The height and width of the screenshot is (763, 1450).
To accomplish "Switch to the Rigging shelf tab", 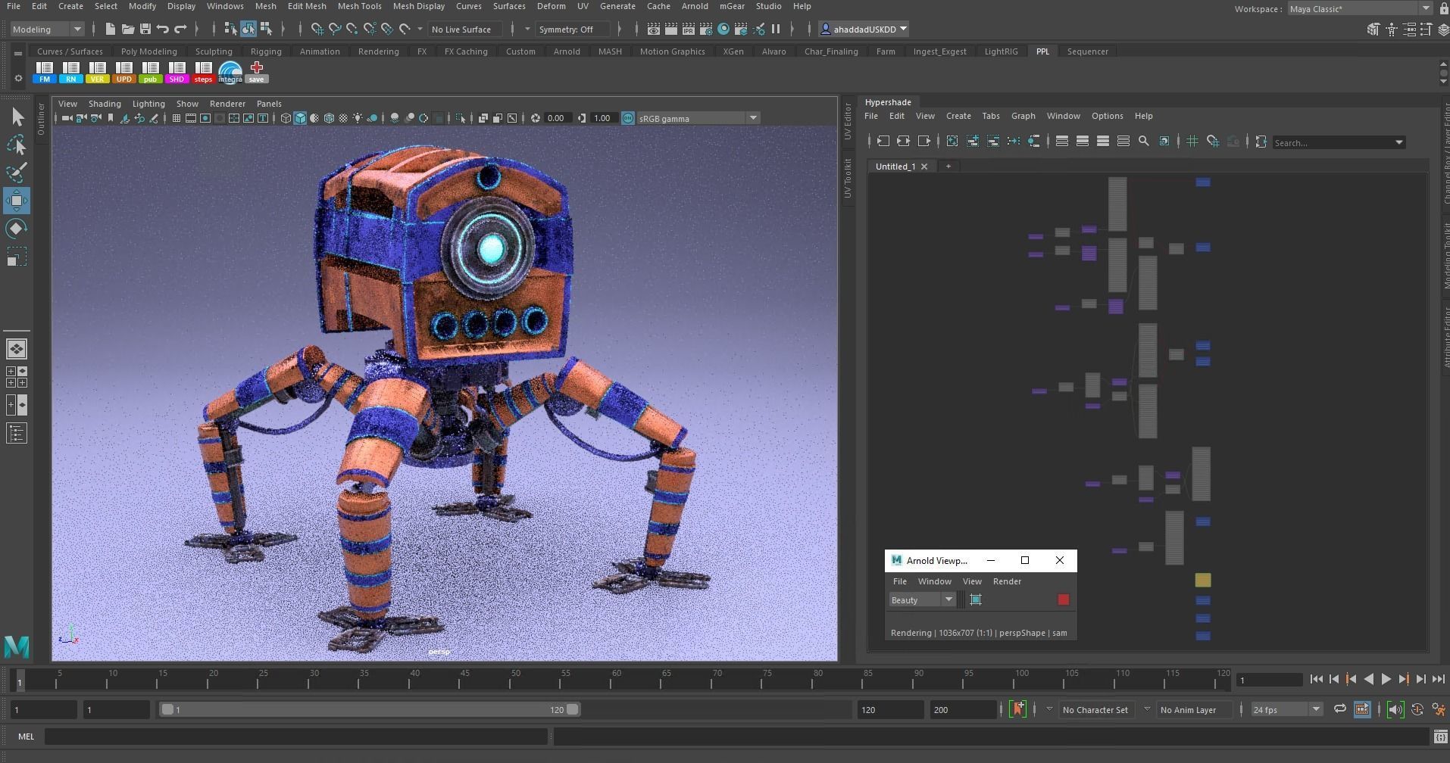I will 266,51.
